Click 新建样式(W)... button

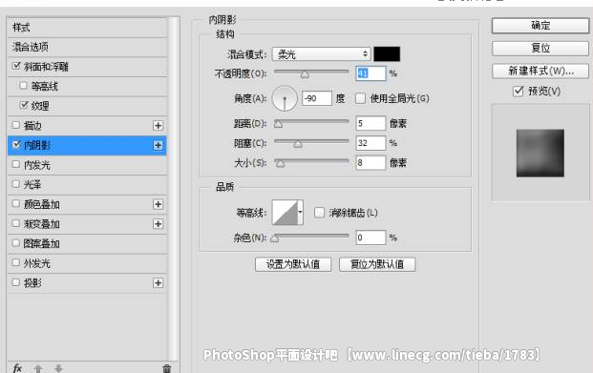point(540,71)
